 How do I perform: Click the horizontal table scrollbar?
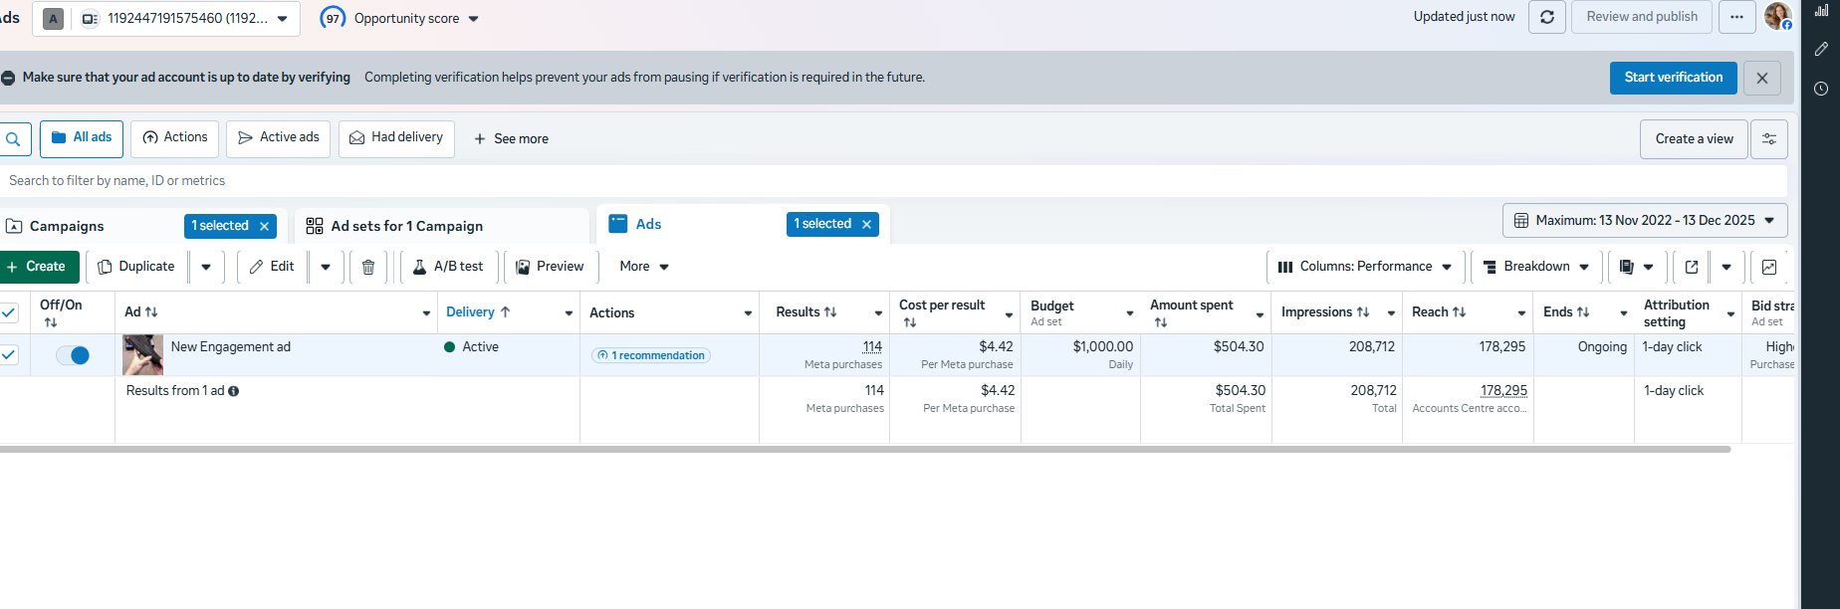pyautogui.click(x=864, y=450)
